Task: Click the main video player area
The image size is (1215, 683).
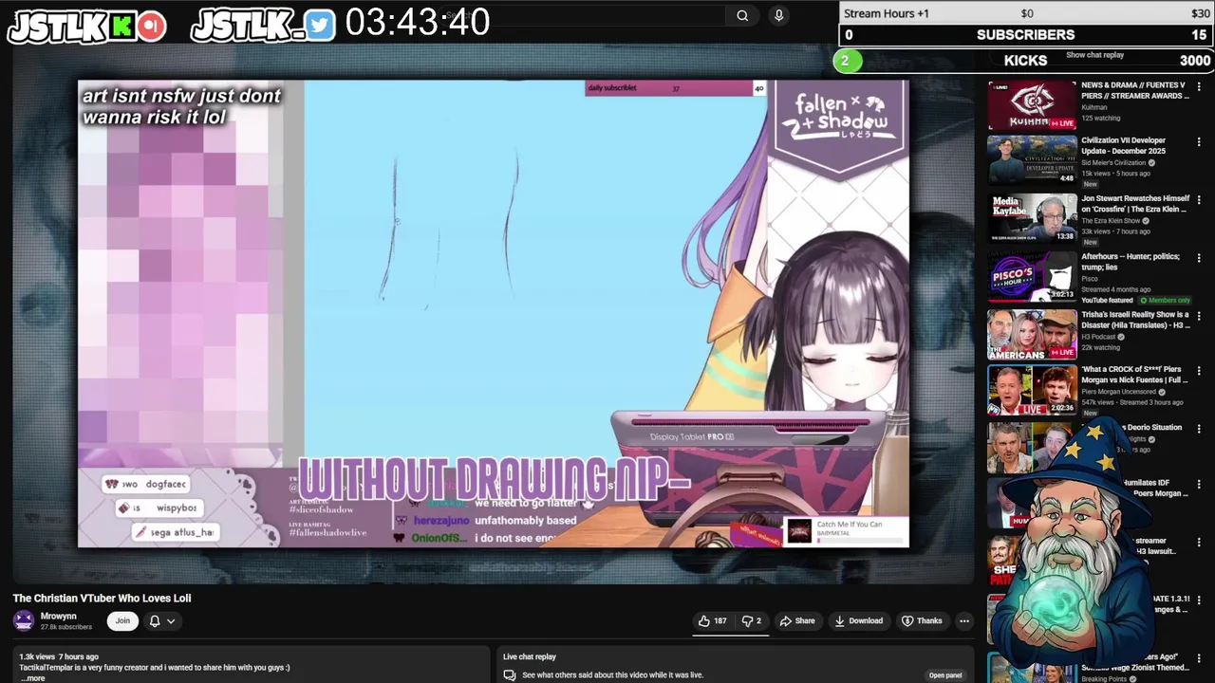Action: click(x=494, y=313)
